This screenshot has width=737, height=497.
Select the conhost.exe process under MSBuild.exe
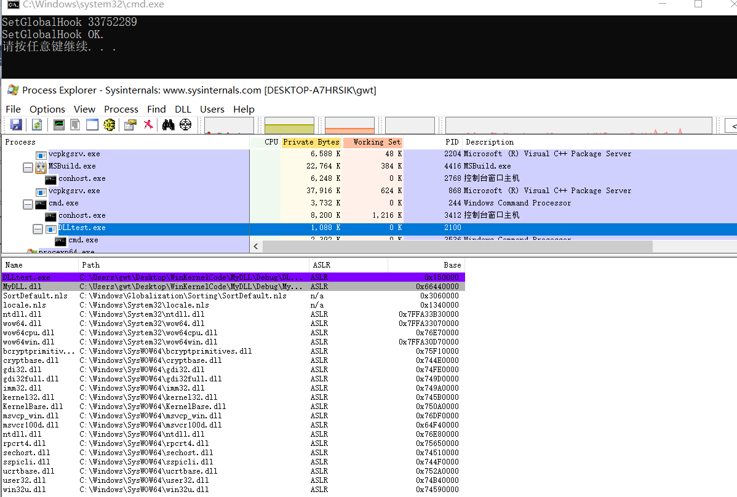(x=82, y=178)
